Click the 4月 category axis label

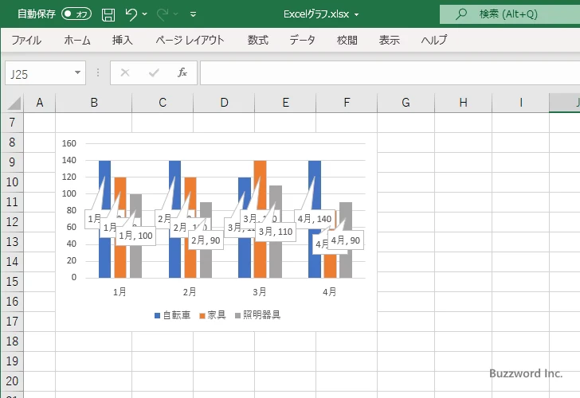point(329,292)
